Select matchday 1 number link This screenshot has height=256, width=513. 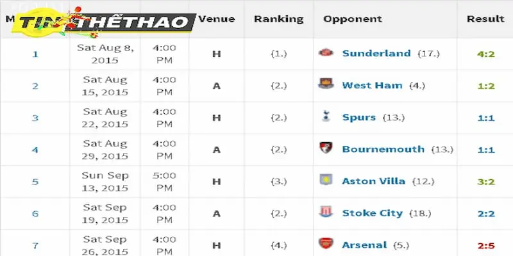pyautogui.click(x=35, y=54)
